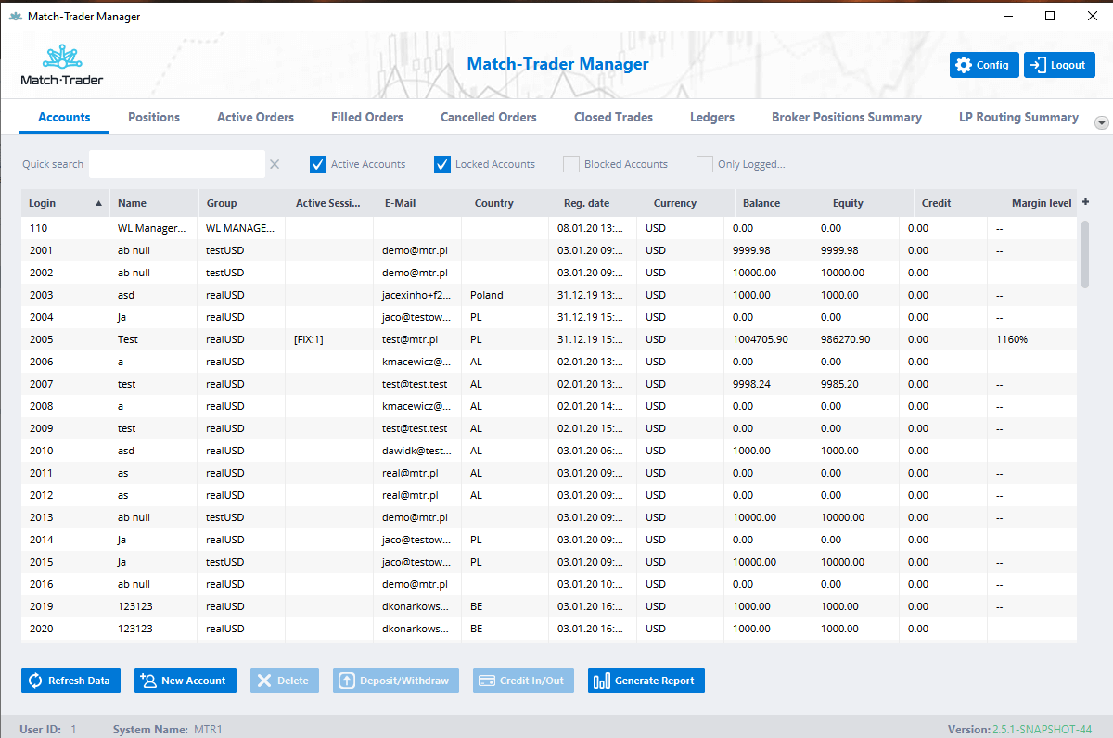Click the Delete accounts icon
This screenshot has width=1113, height=738.
(266, 681)
